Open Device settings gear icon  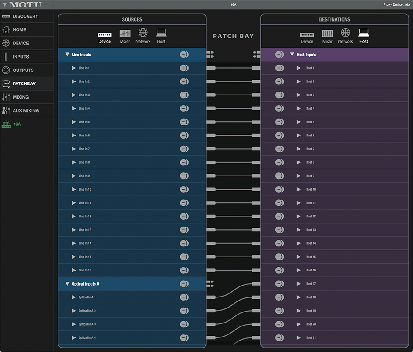(6, 43)
